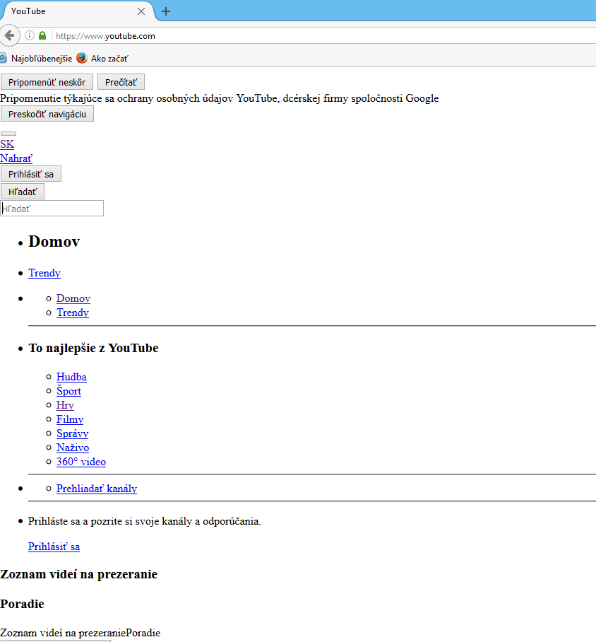
Task: Open the bottom 'Prihlásiť sa' link
Action: (x=54, y=547)
